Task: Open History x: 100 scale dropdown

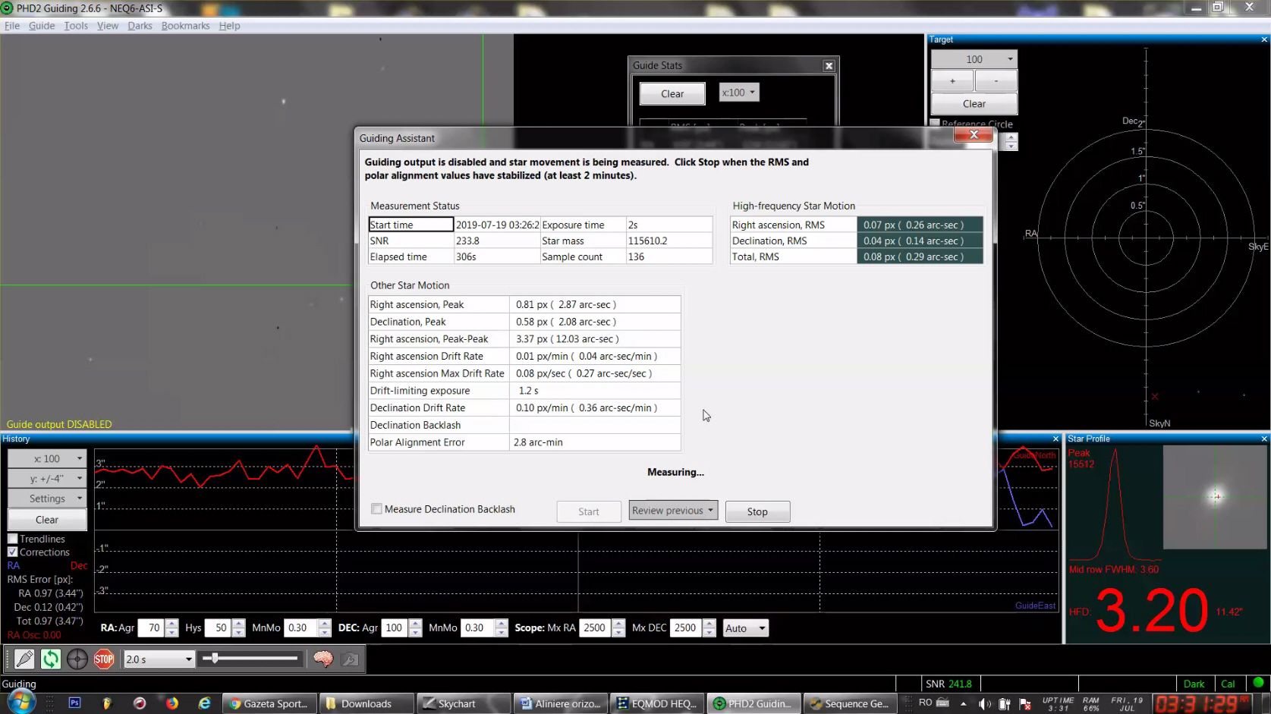Action: (x=47, y=459)
